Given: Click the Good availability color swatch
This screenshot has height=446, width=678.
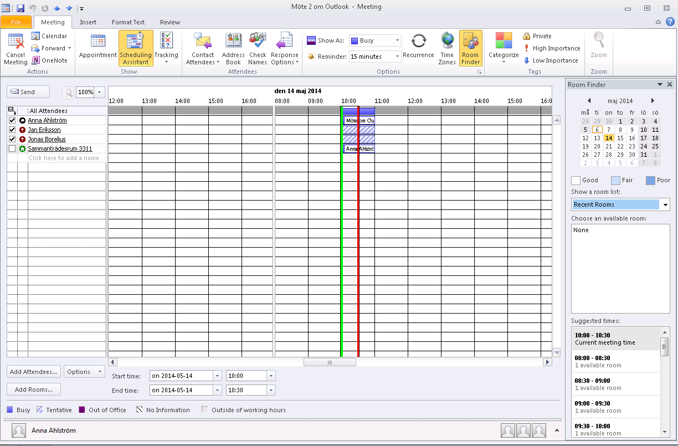Looking at the screenshot, I should [x=576, y=180].
